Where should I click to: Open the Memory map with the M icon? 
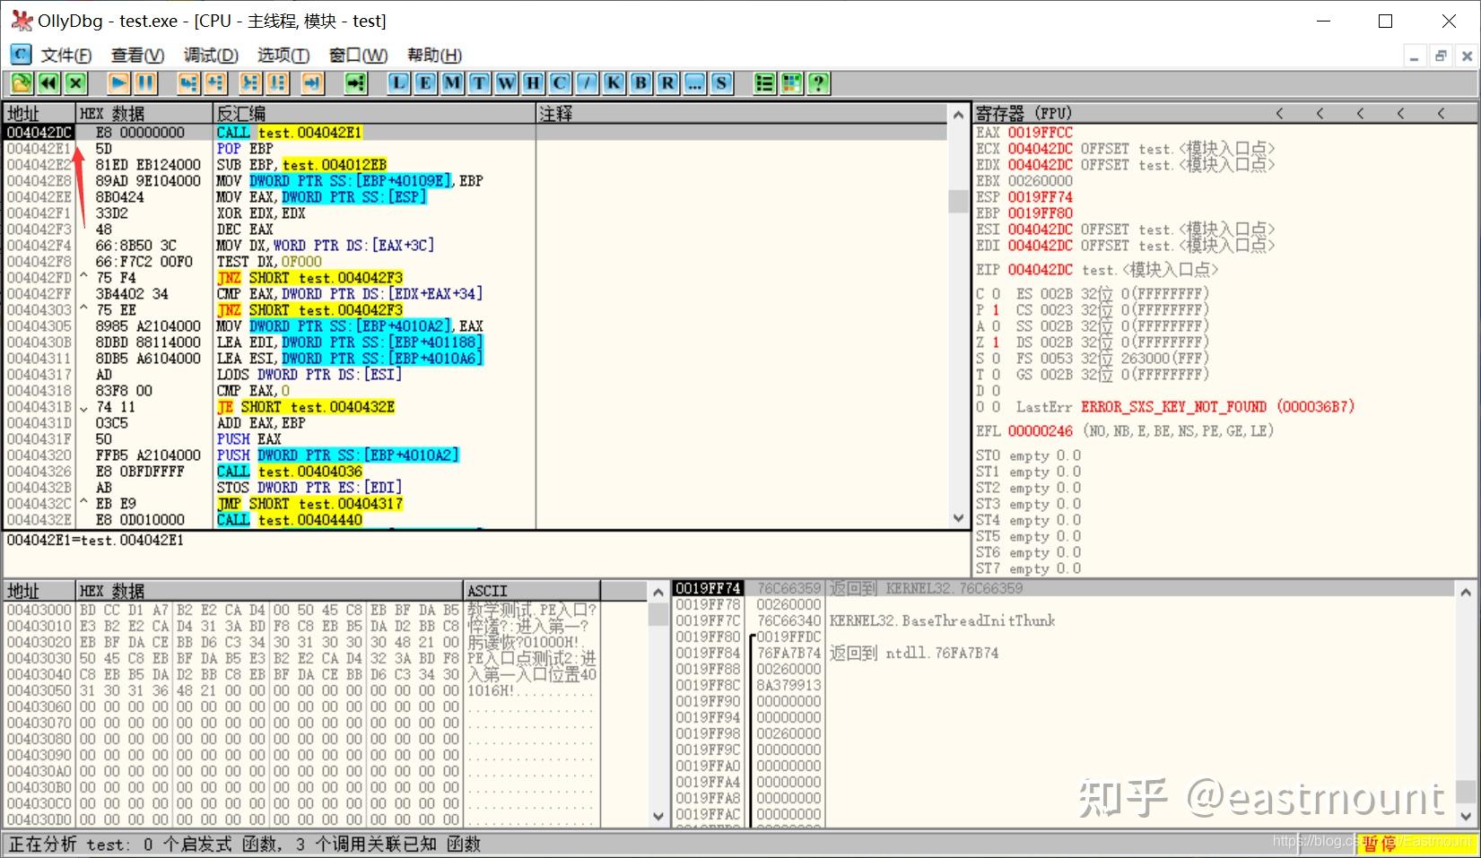click(x=451, y=82)
